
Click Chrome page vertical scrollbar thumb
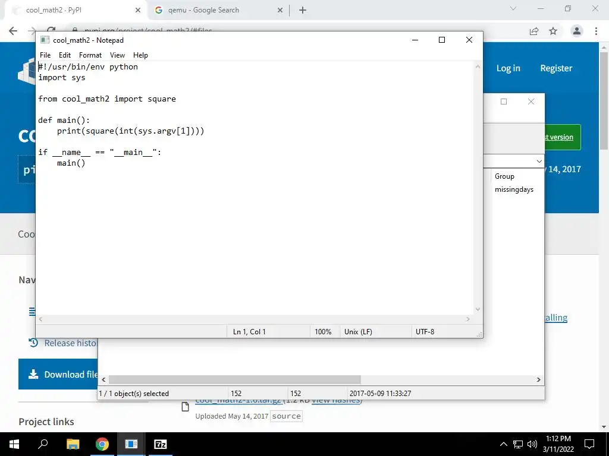point(604,101)
